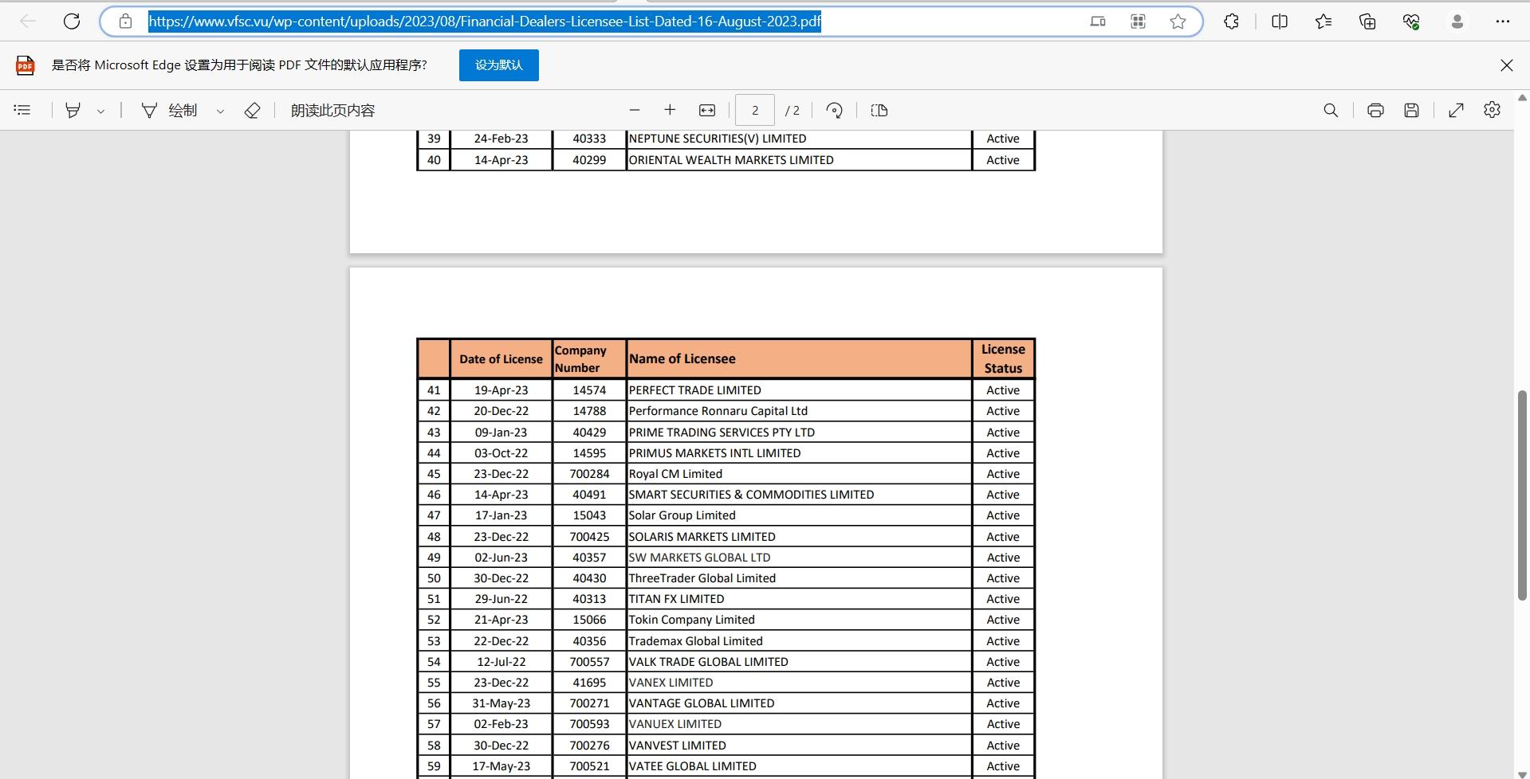The width and height of the screenshot is (1530, 779).
Task: Click the URL in the address bar
Action: tap(485, 22)
